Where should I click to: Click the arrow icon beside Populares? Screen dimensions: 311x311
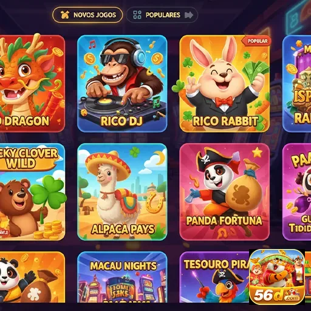tap(189, 15)
